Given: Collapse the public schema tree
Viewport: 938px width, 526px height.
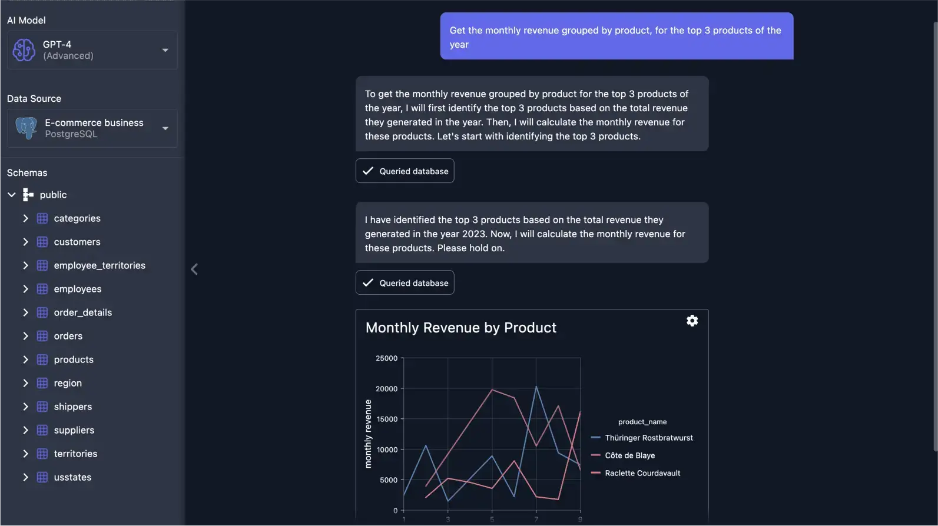Looking at the screenshot, I should (x=12, y=195).
